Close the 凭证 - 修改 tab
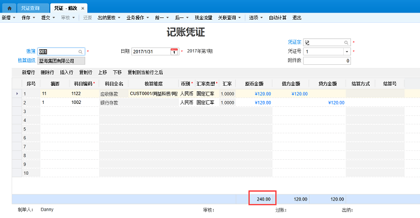Image resolution: width=420 pixels, height=218 pixels. click(x=83, y=8)
